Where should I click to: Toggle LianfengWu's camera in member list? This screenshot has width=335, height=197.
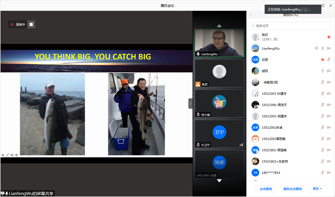click(x=329, y=48)
